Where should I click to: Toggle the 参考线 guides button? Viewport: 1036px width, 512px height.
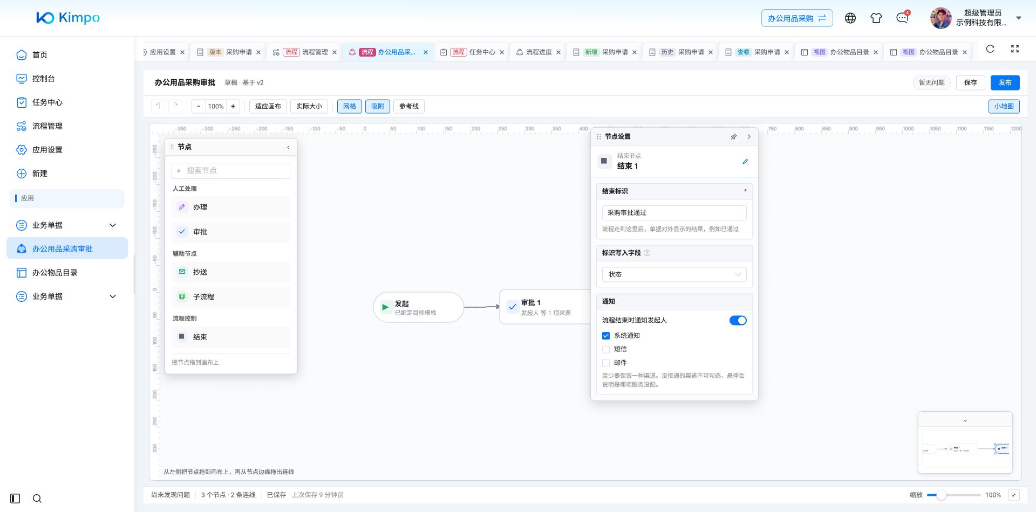409,106
